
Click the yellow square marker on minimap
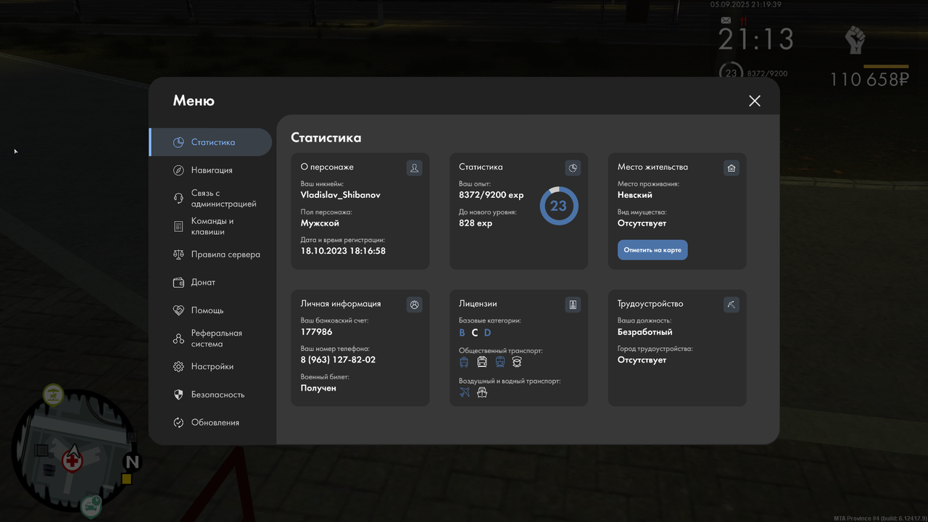pos(127,479)
